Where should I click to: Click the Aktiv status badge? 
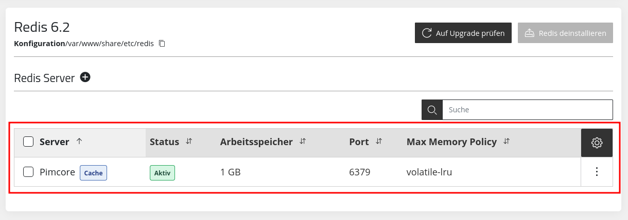pos(162,173)
